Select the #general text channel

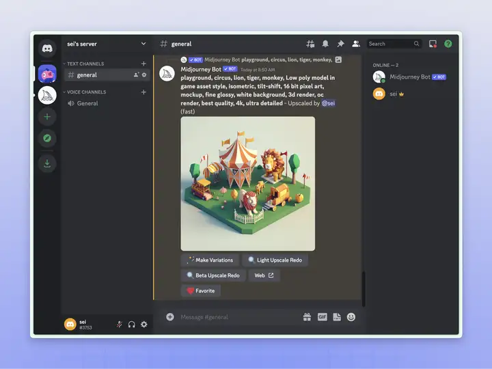tap(107, 75)
